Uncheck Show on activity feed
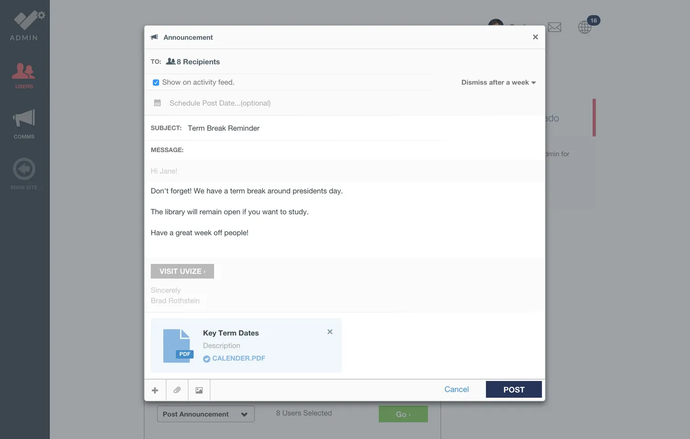The height and width of the screenshot is (439, 690). coord(156,83)
